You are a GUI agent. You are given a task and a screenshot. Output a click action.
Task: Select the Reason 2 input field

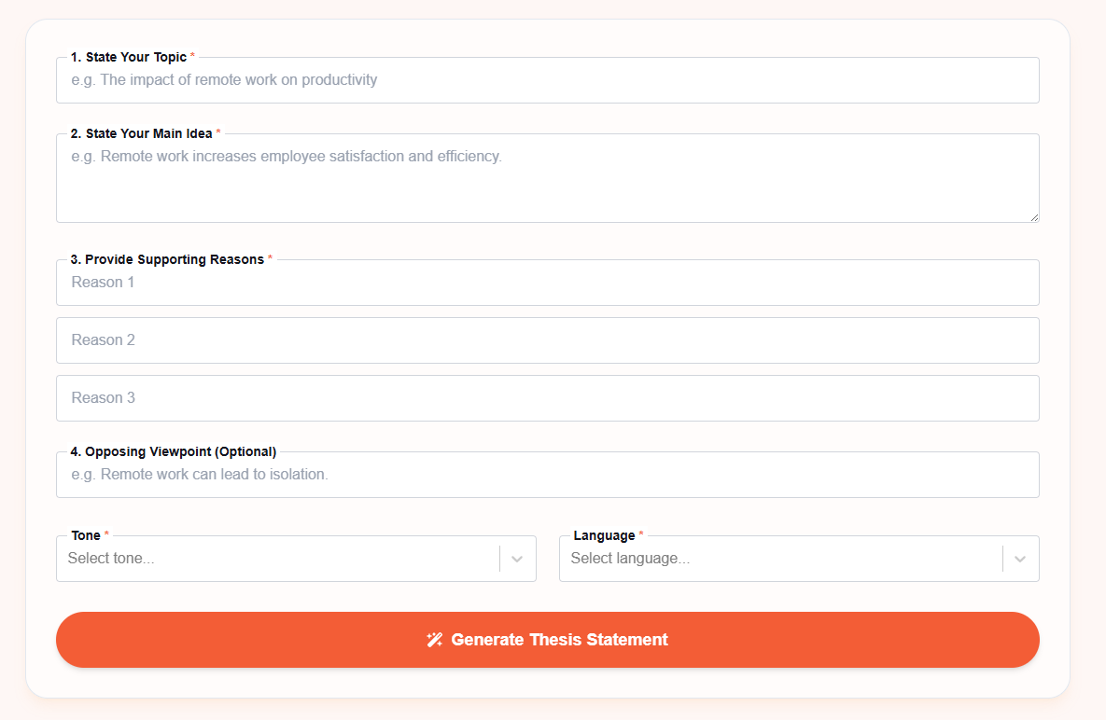547,340
